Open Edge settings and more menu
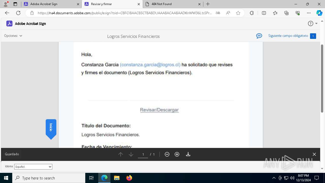Viewport: 325px width, 183px height. click(x=309, y=13)
